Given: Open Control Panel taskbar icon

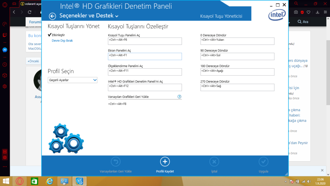Looking at the screenshot, I should pyautogui.click(x=65, y=181).
